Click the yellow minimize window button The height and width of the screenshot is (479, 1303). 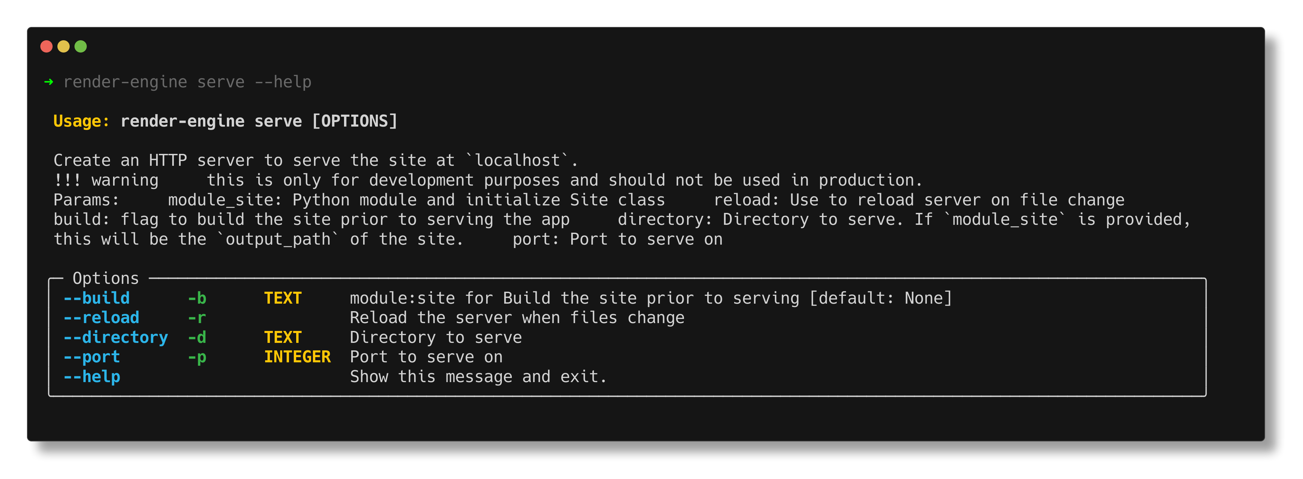(x=64, y=46)
